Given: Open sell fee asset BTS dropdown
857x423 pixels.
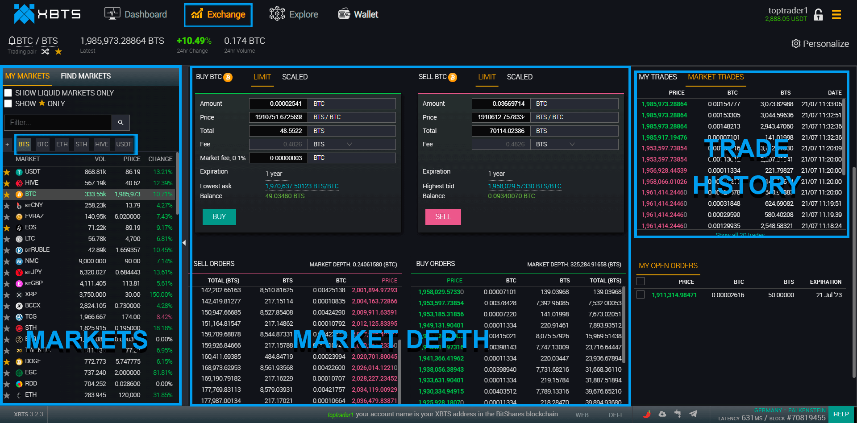Looking at the screenshot, I should click(x=574, y=144).
